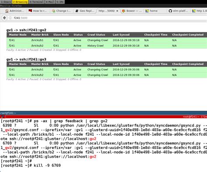This screenshot has height=172, width=207.
Task: Click Last Synced header in gv3 table
Action: click(x=121, y=64)
